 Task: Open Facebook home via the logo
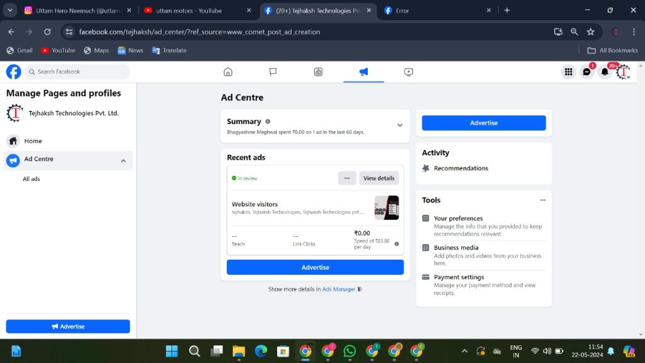pos(14,72)
